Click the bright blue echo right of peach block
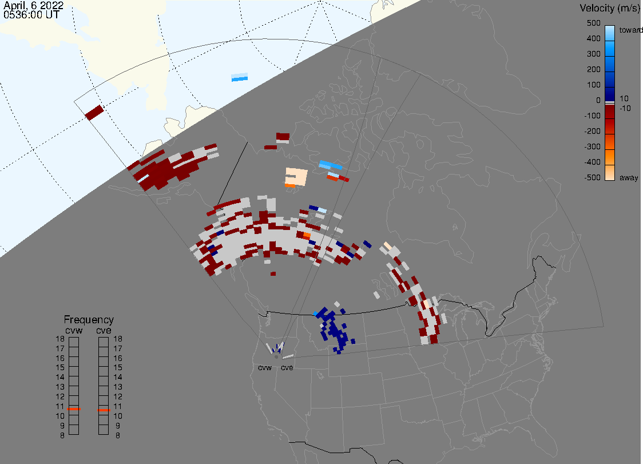 pyautogui.click(x=330, y=165)
